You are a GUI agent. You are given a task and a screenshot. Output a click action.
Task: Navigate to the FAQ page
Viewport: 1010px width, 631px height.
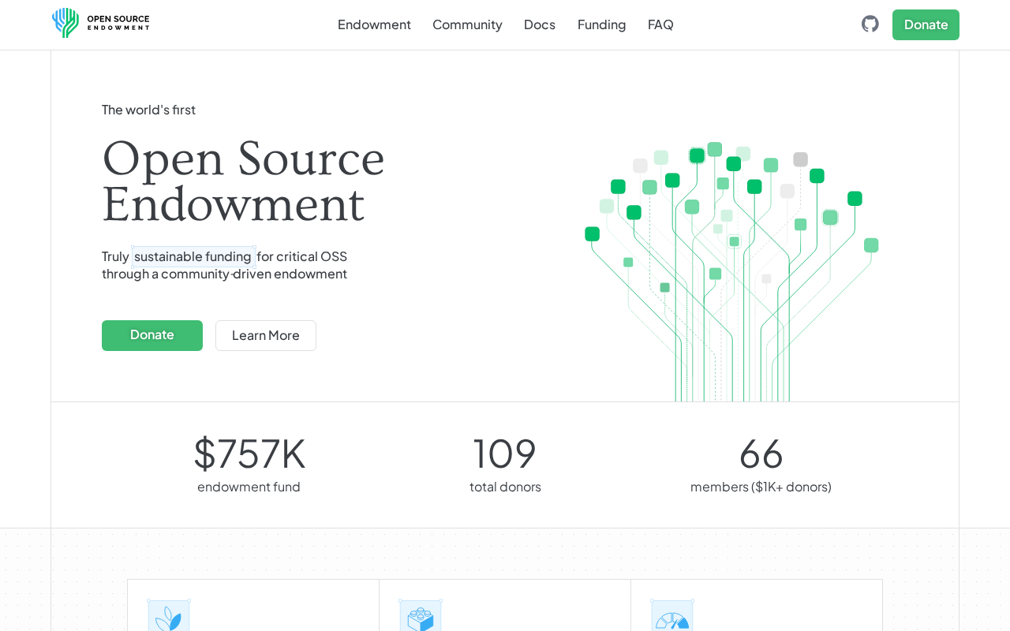click(660, 24)
